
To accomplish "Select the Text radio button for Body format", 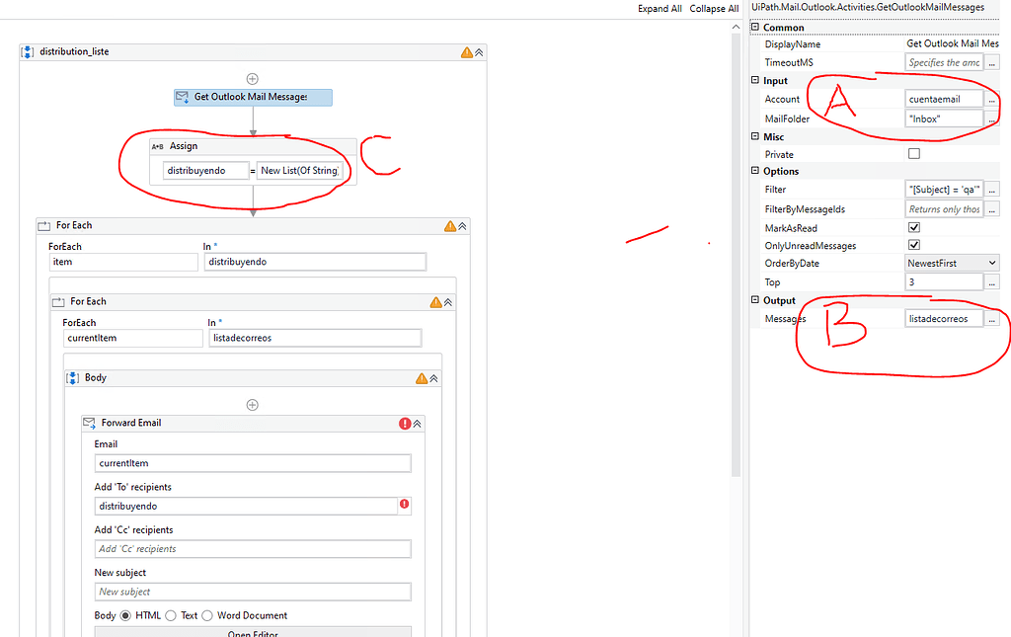I will tap(171, 615).
